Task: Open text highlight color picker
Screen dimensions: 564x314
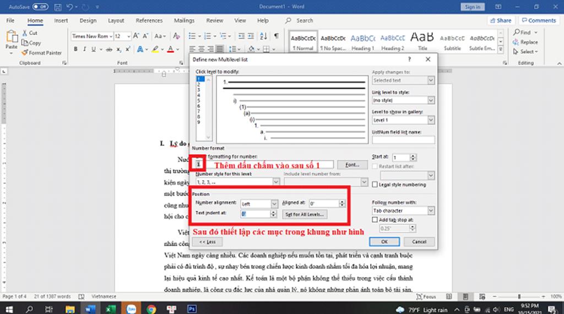Action: 155,49
